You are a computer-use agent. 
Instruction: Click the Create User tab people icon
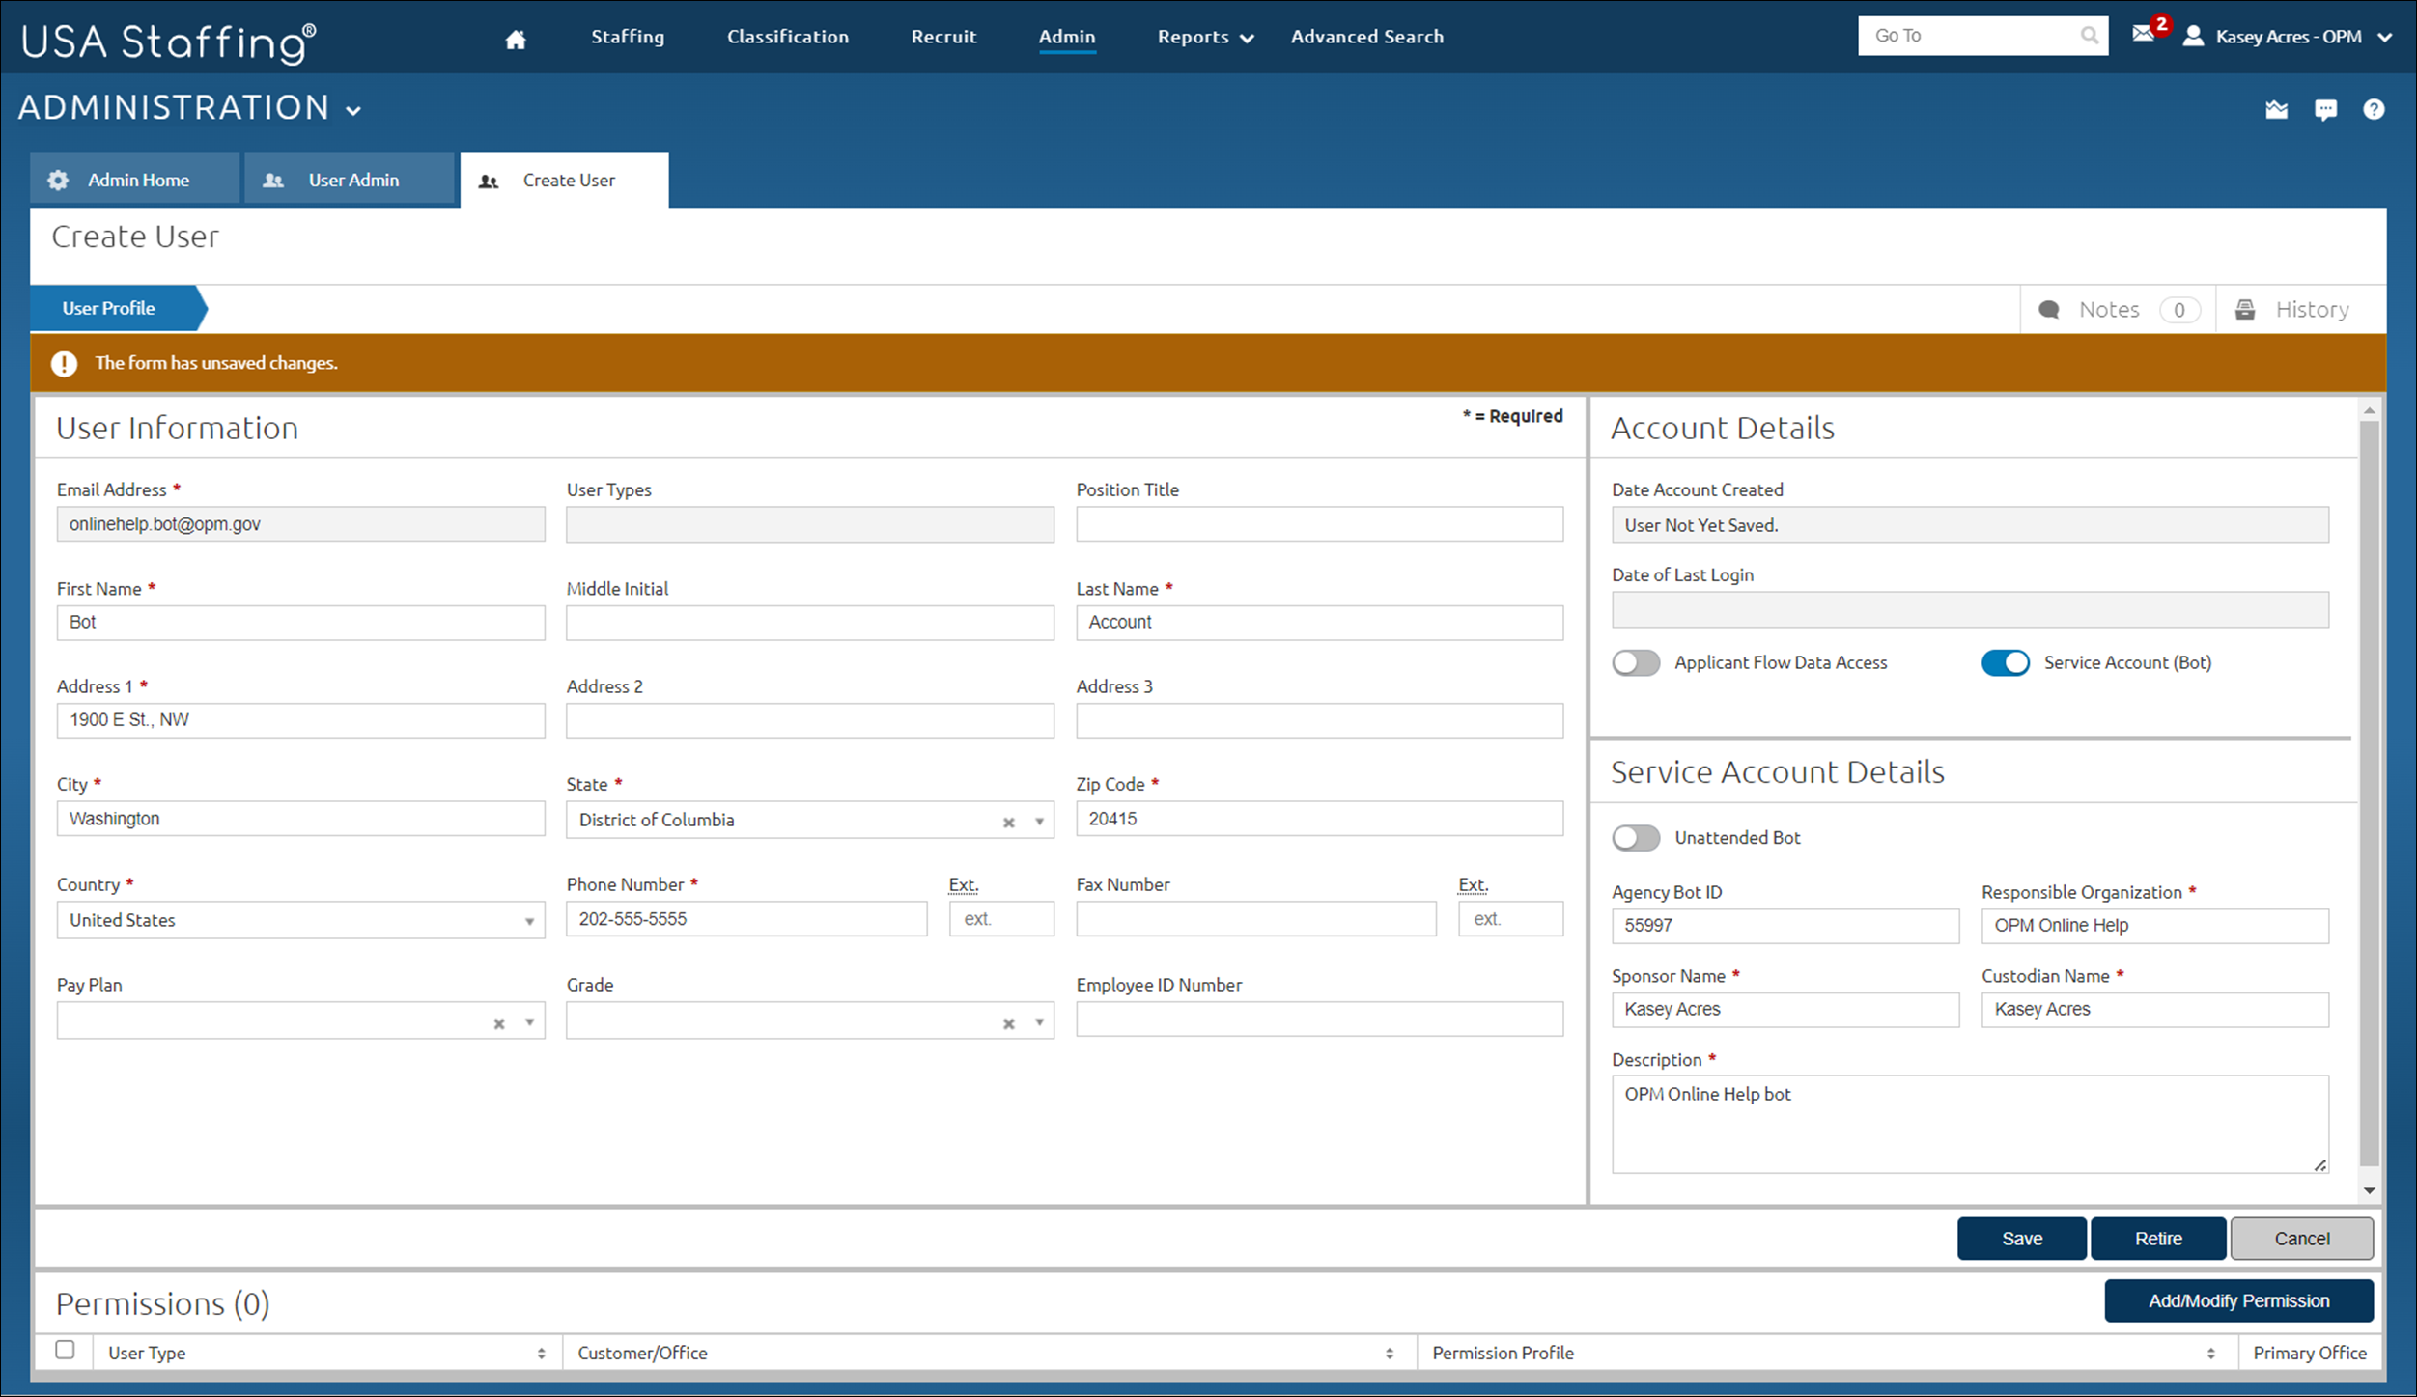(x=489, y=182)
